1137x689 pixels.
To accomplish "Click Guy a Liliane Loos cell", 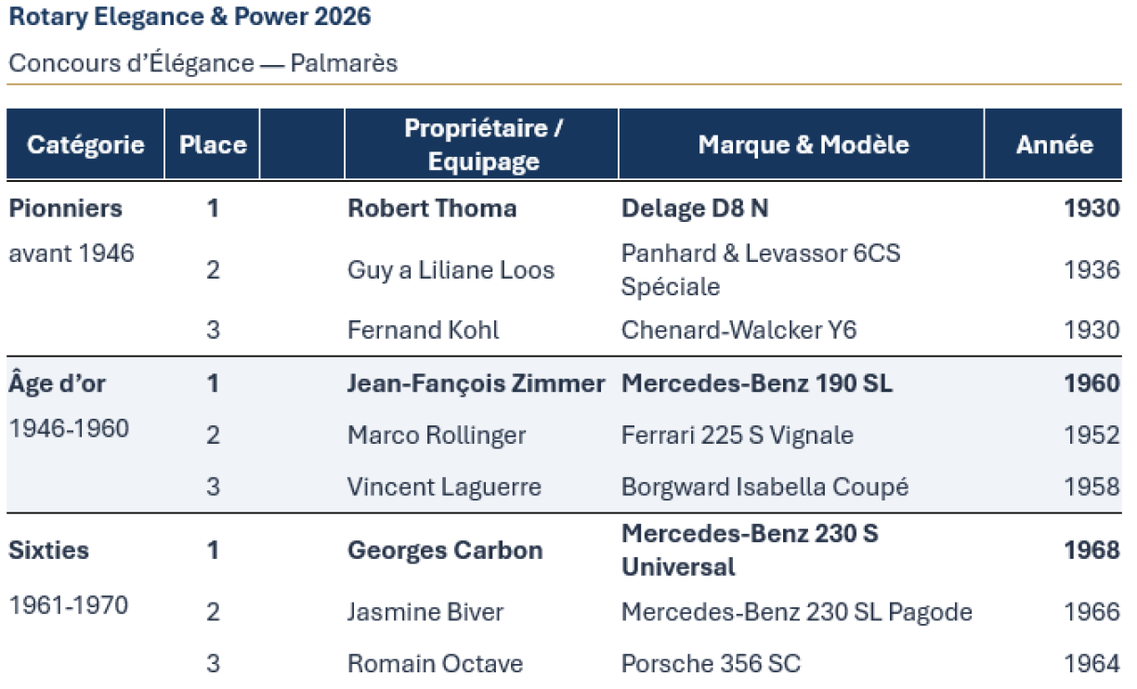I will tap(451, 270).
